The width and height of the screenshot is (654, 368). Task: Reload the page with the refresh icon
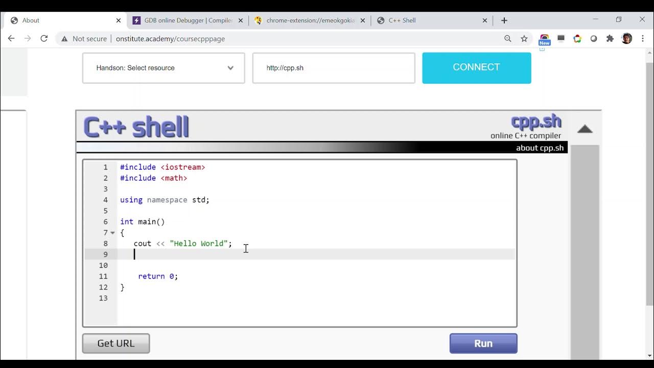point(44,38)
